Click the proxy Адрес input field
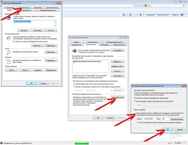Screen dimensions: 188x145 [x=150, y=119]
